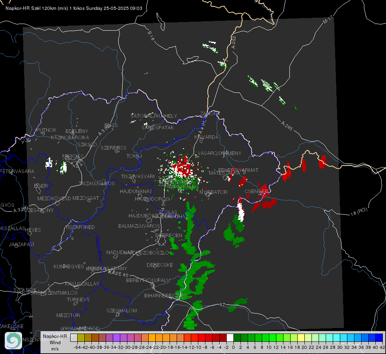Click the MISKOLC city label
The height and width of the screenshot is (354, 386).
73,156
